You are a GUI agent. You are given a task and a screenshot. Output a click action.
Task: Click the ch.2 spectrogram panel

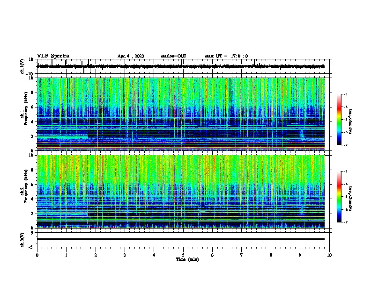click(x=181, y=192)
